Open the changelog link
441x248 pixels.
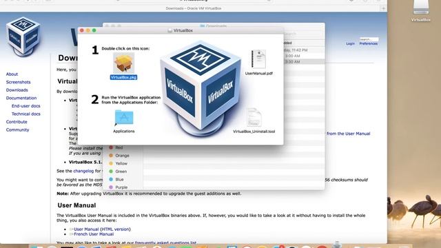point(83,171)
